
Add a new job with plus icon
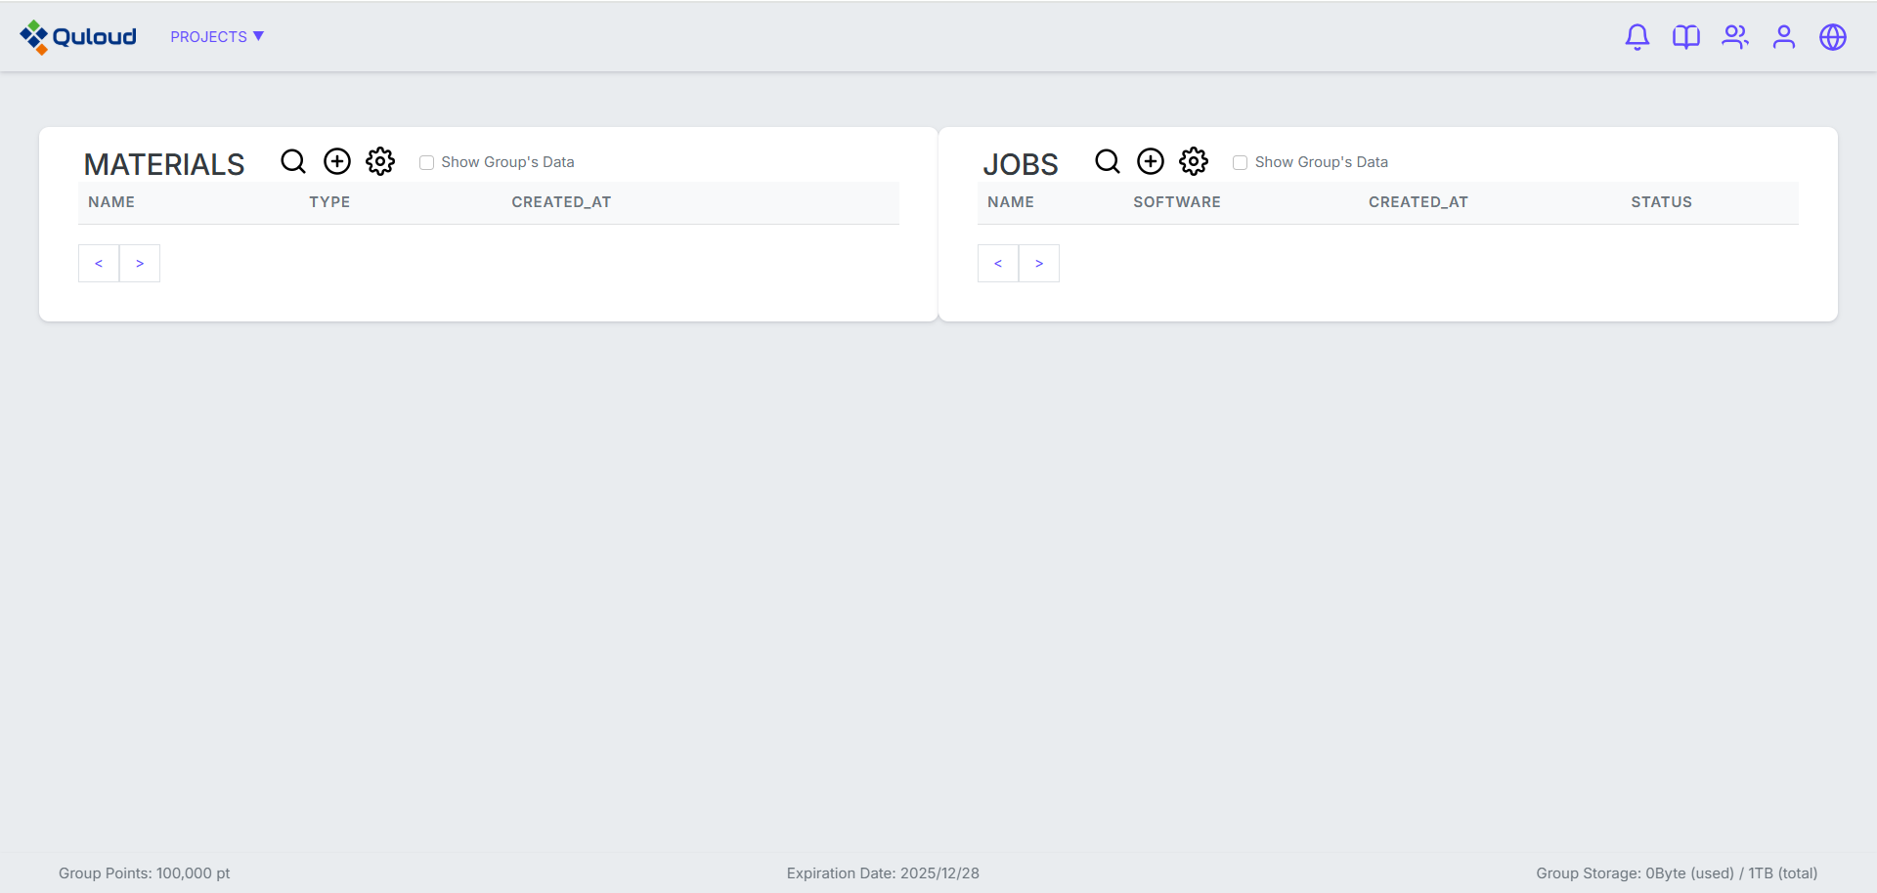[x=1151, y=161]
